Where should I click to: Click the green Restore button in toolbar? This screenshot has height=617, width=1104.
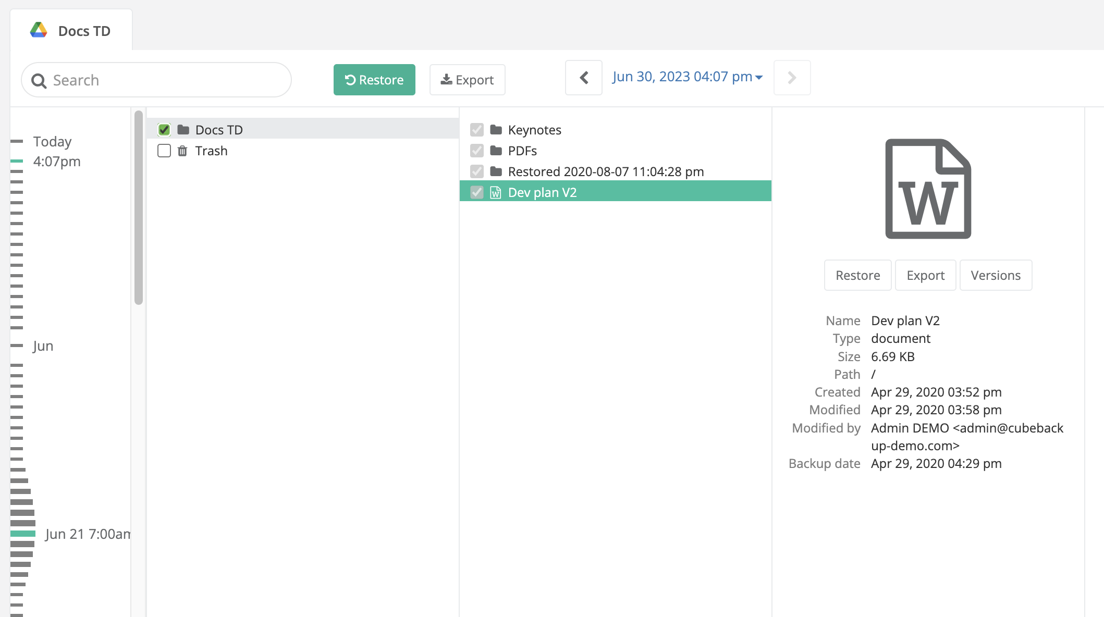point(374,80)
